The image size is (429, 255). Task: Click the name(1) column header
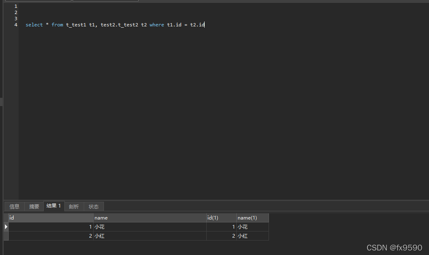click(x=252, y=218)
